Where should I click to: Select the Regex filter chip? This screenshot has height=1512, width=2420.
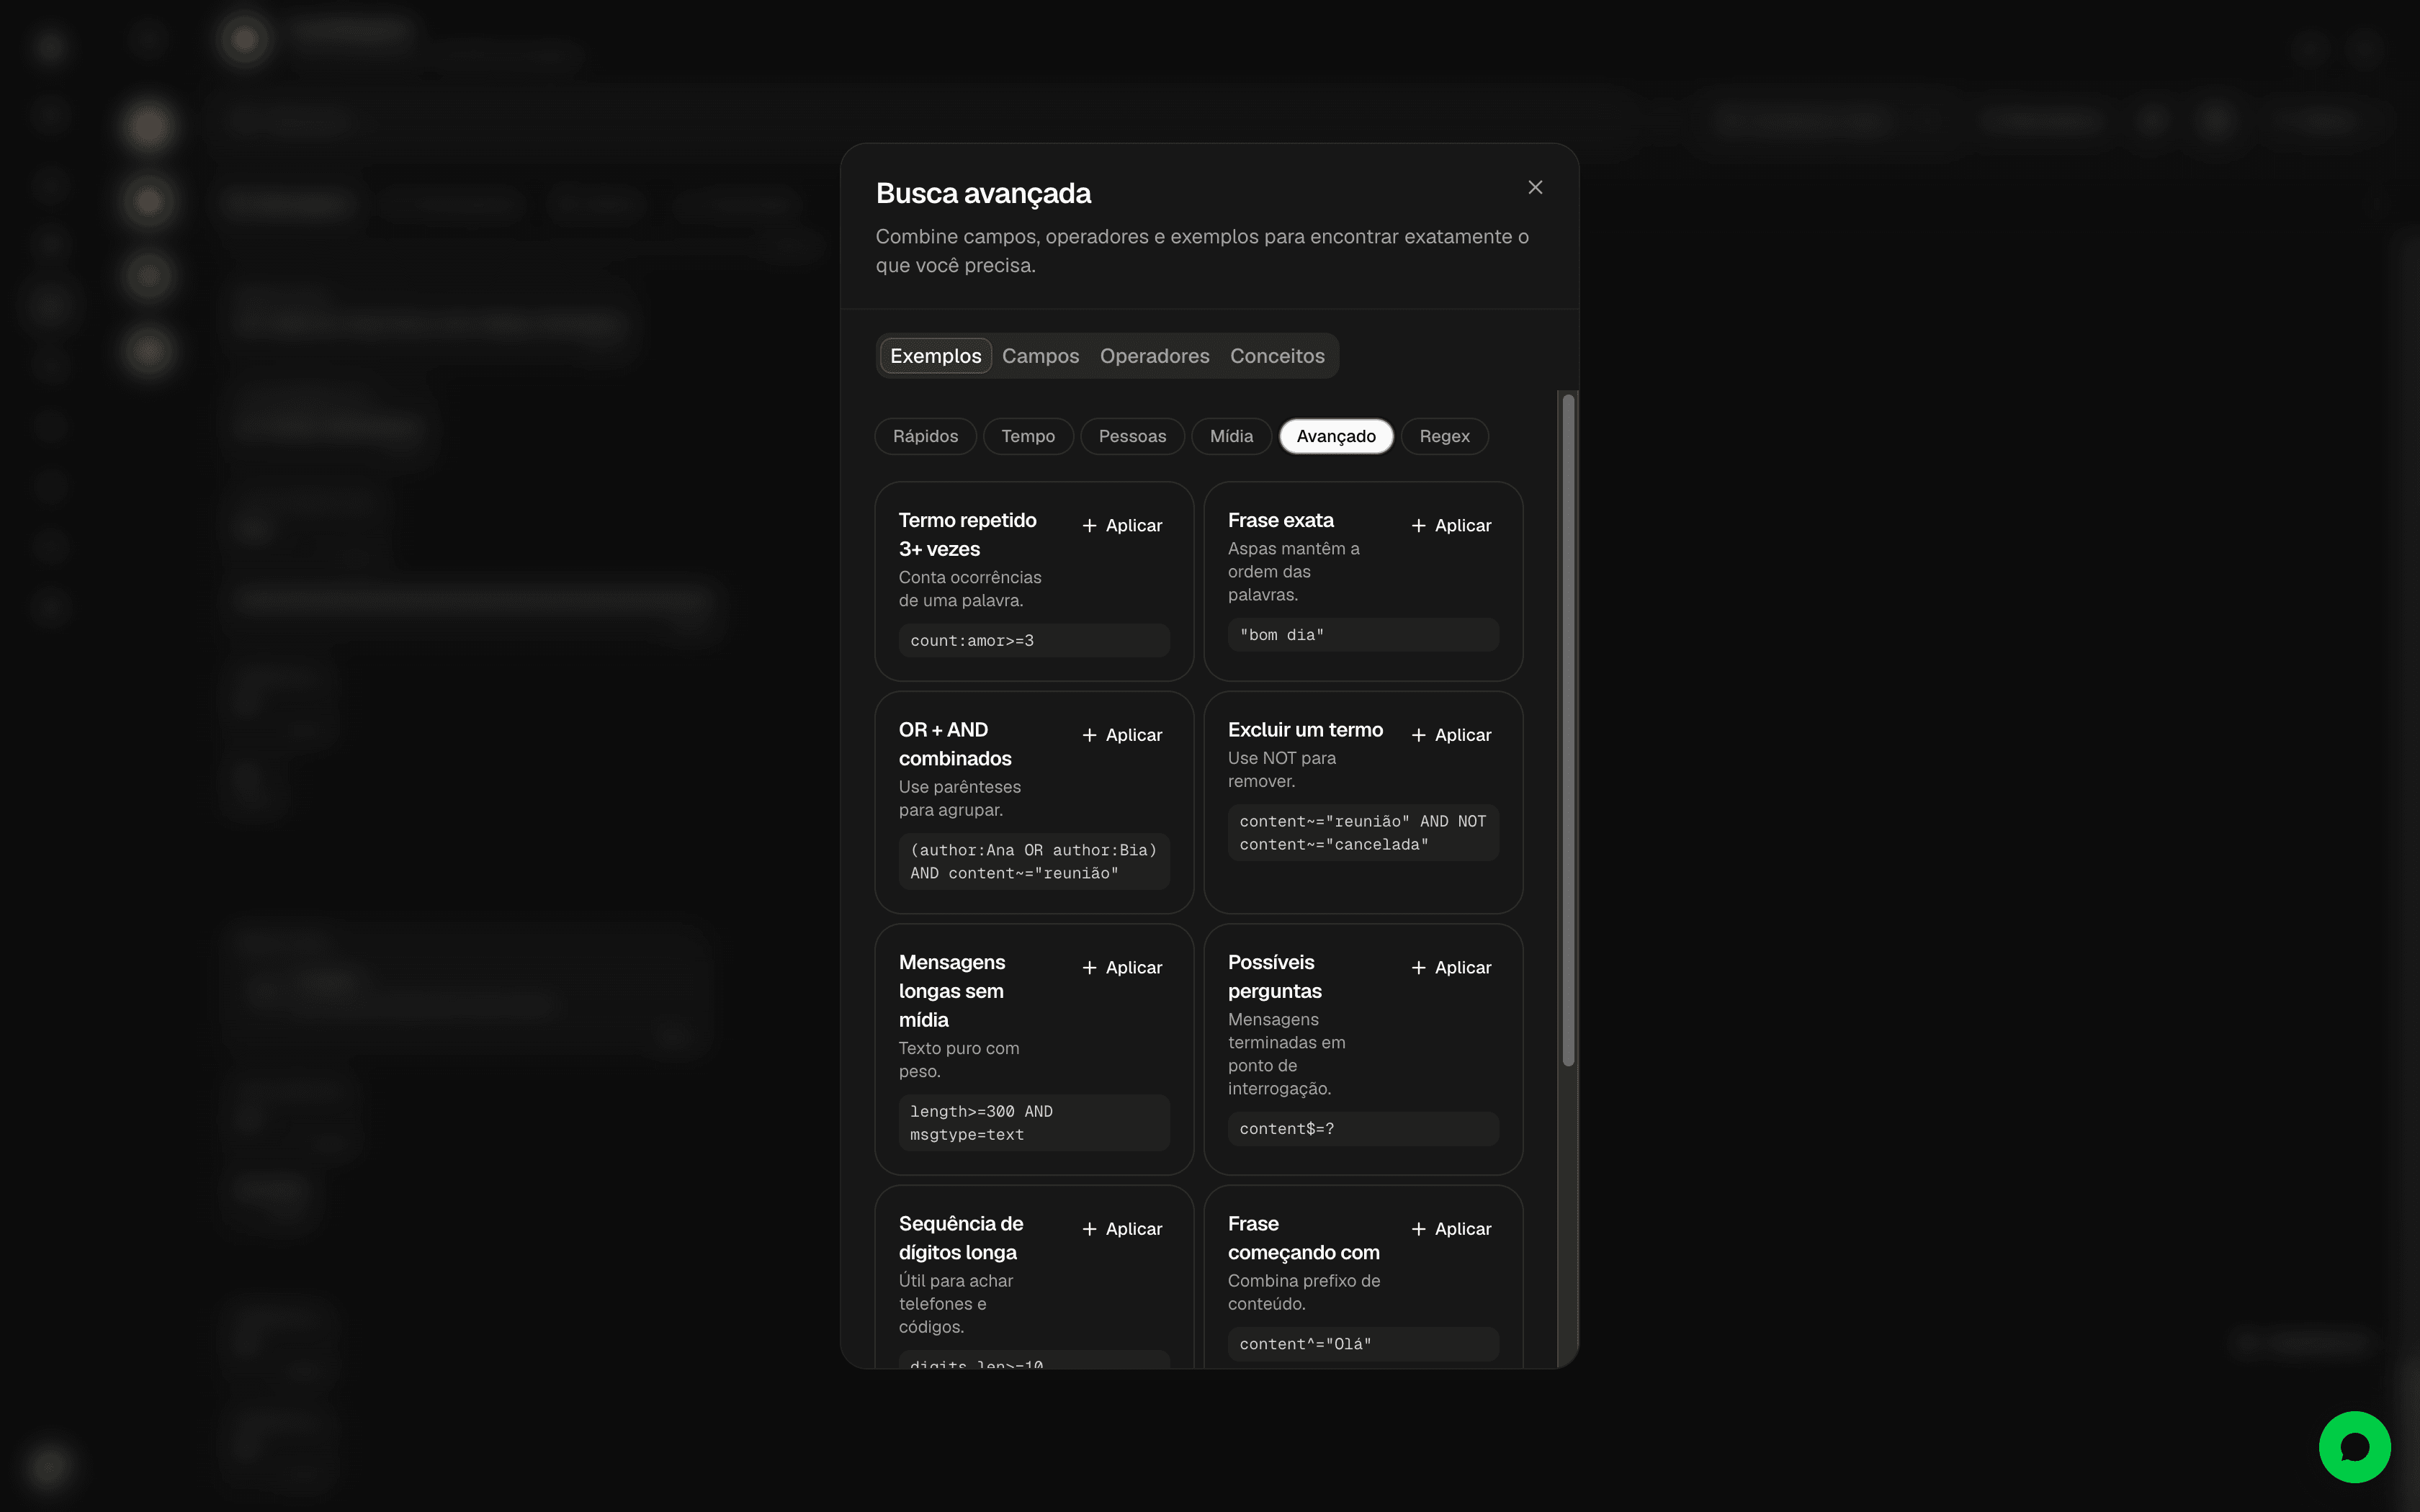pyautogui.click(x=1444, y=436)
